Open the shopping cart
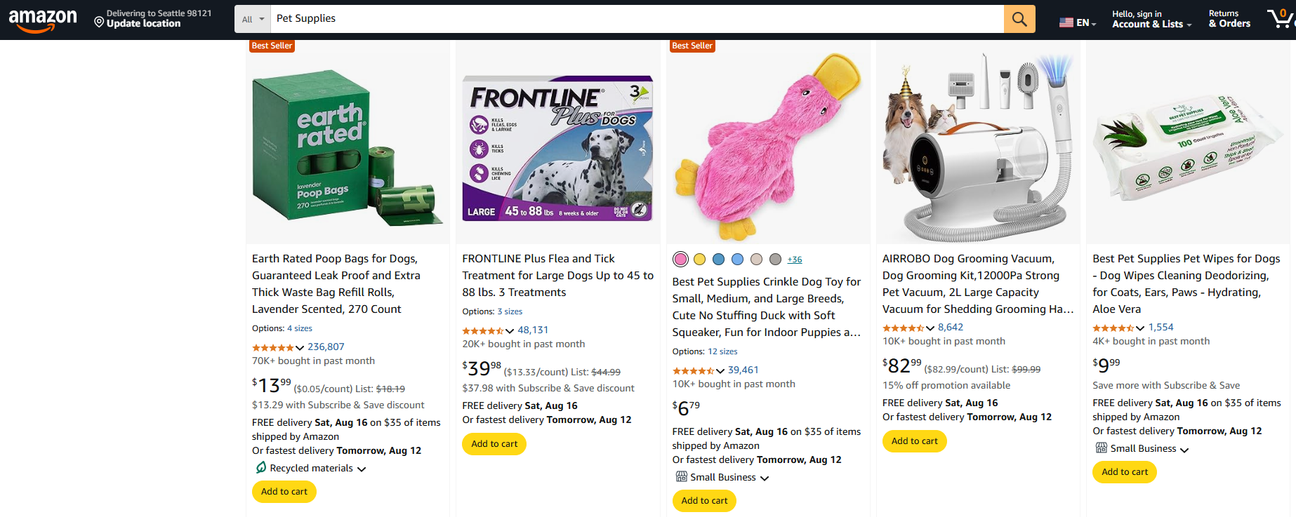Viewport: 1296px width, 517px height. (1281, 19)
